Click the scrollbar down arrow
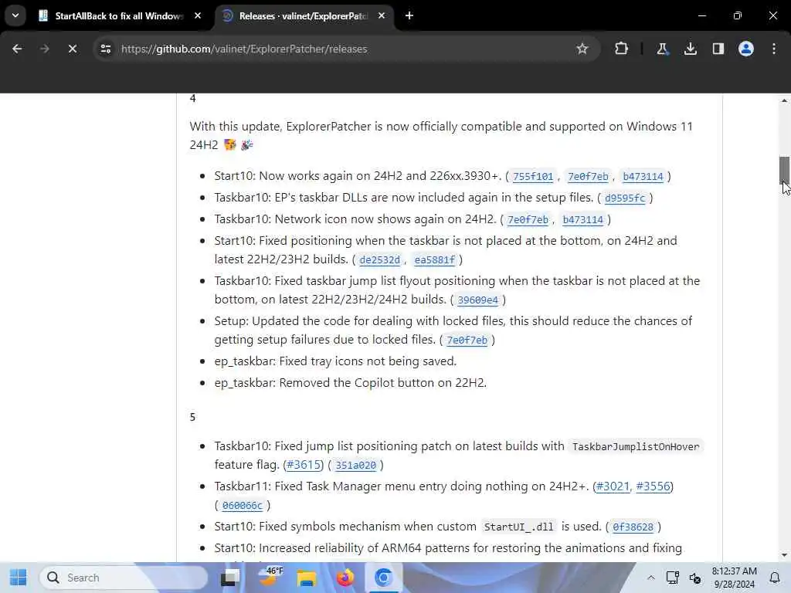The image size is (791, 593). (x=784, y=555)
